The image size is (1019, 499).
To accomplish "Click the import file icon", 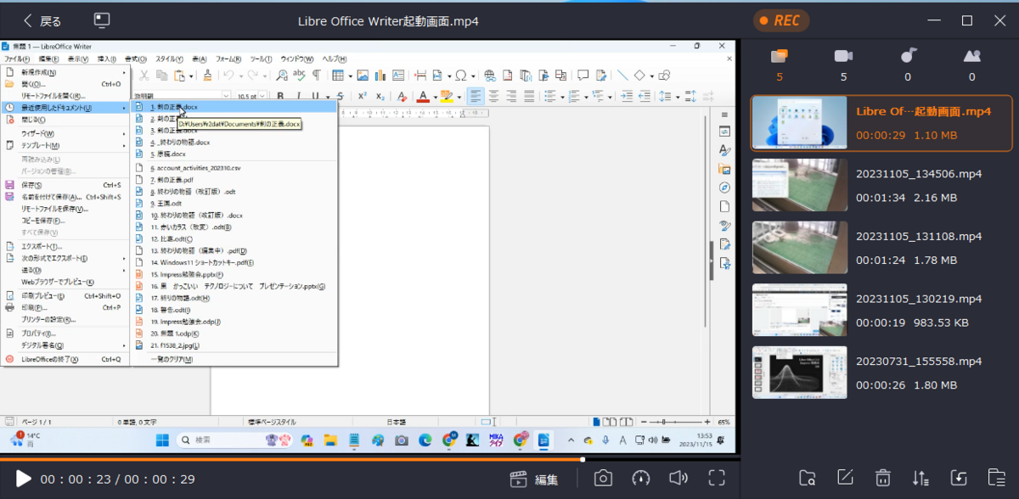I will tap(959, 478).
